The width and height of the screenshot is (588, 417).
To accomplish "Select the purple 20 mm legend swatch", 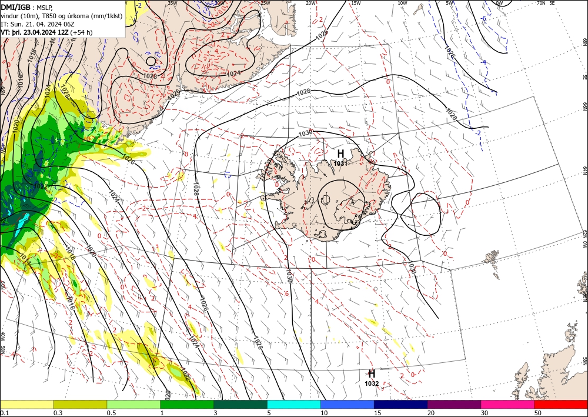I will 454,404.
